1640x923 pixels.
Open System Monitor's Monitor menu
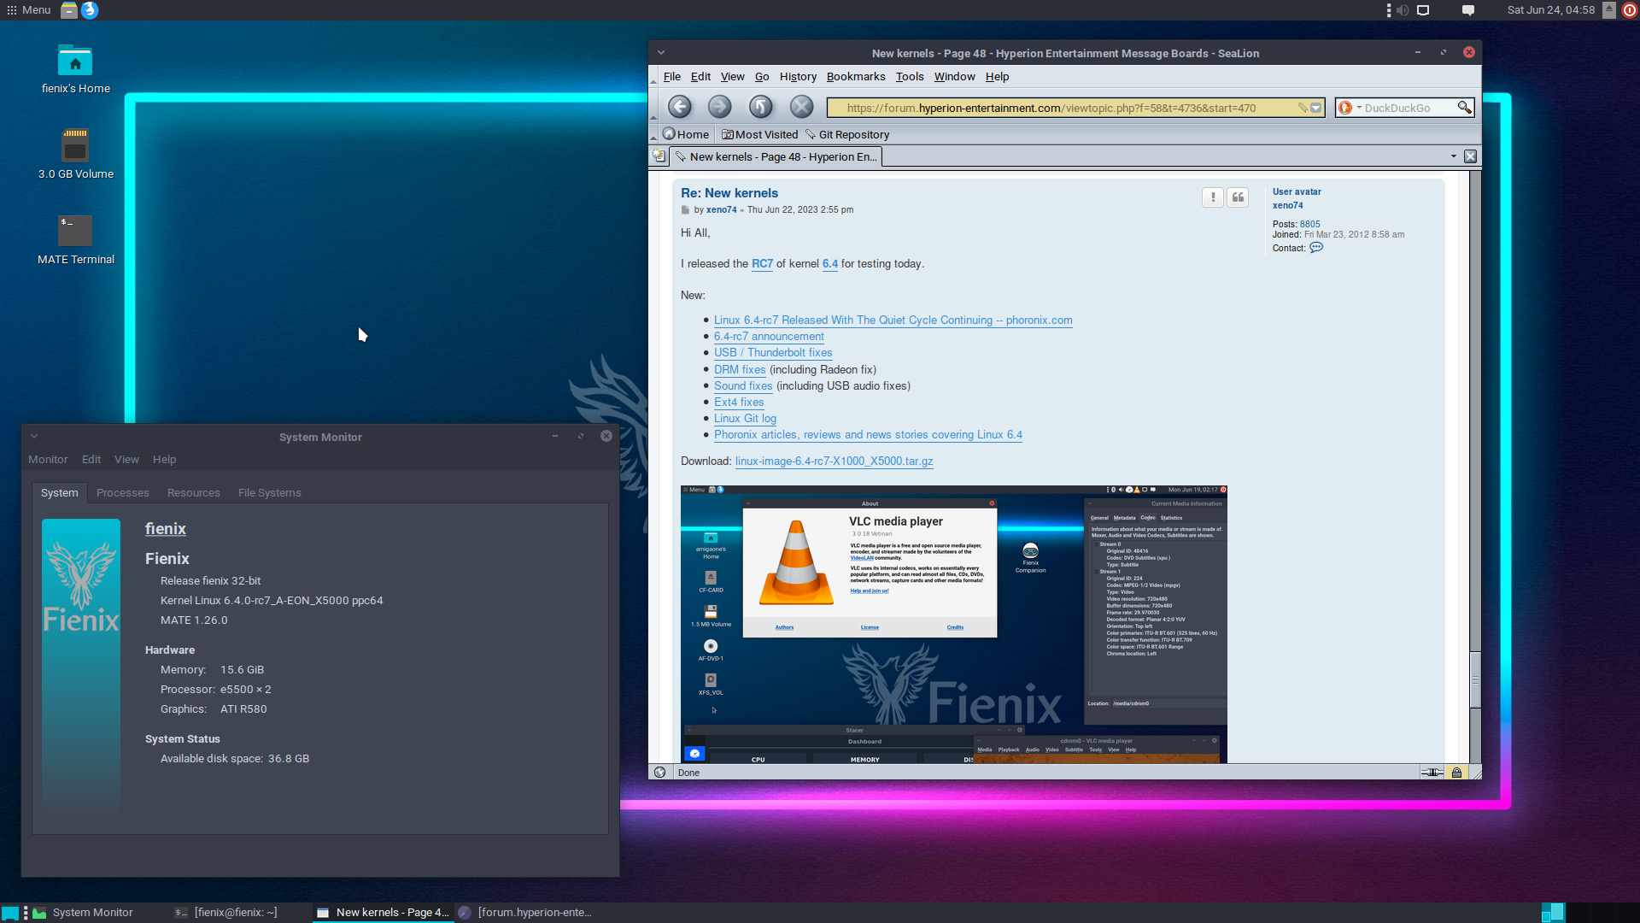pos(48,460)
